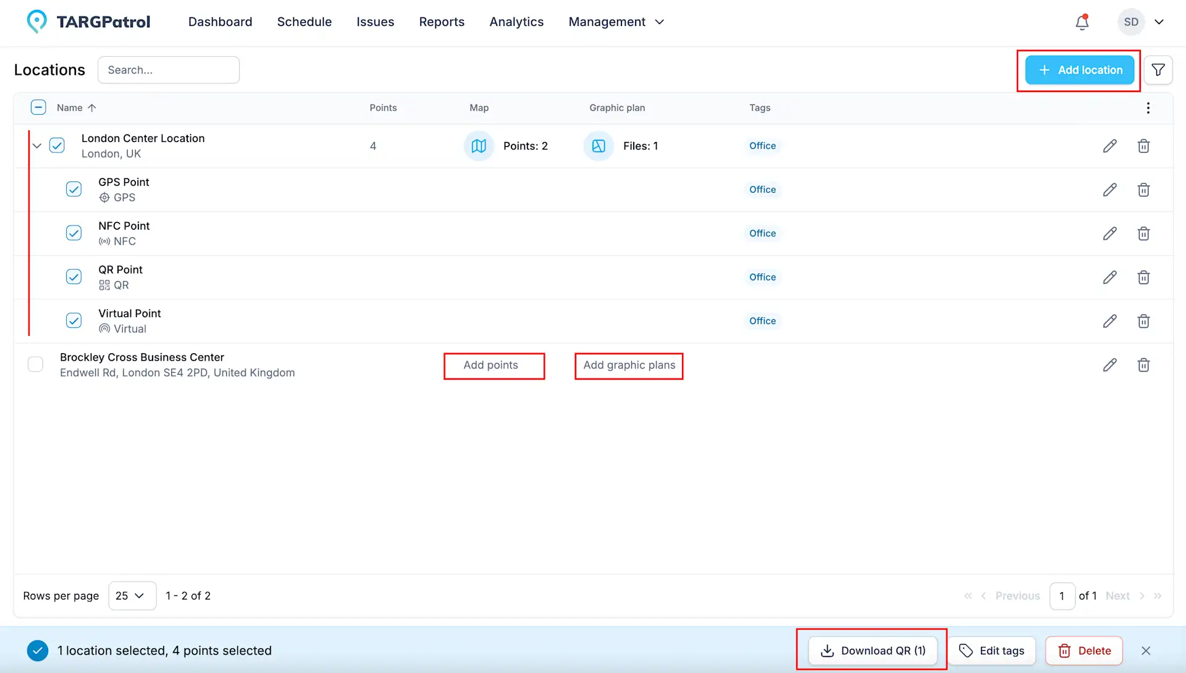
Task: Open the Analytics menu item
Action: coord(516,22)
